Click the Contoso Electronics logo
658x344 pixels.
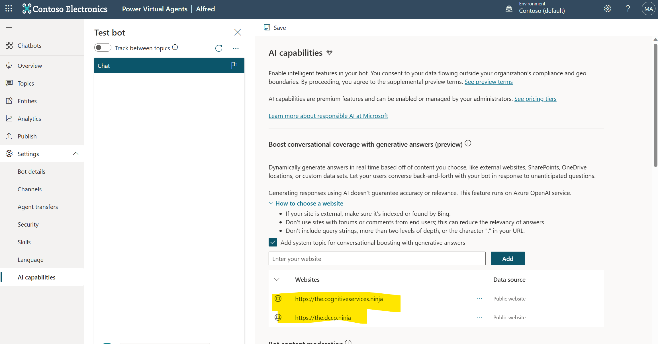[x=65, y=9]
